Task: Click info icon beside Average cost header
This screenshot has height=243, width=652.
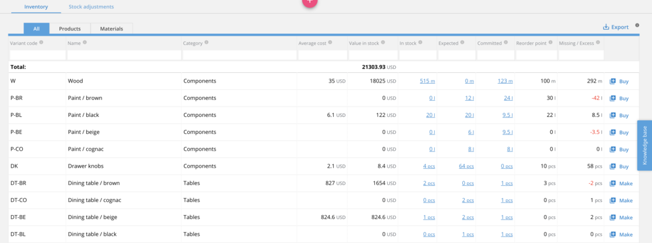Action: pos(330,42)
